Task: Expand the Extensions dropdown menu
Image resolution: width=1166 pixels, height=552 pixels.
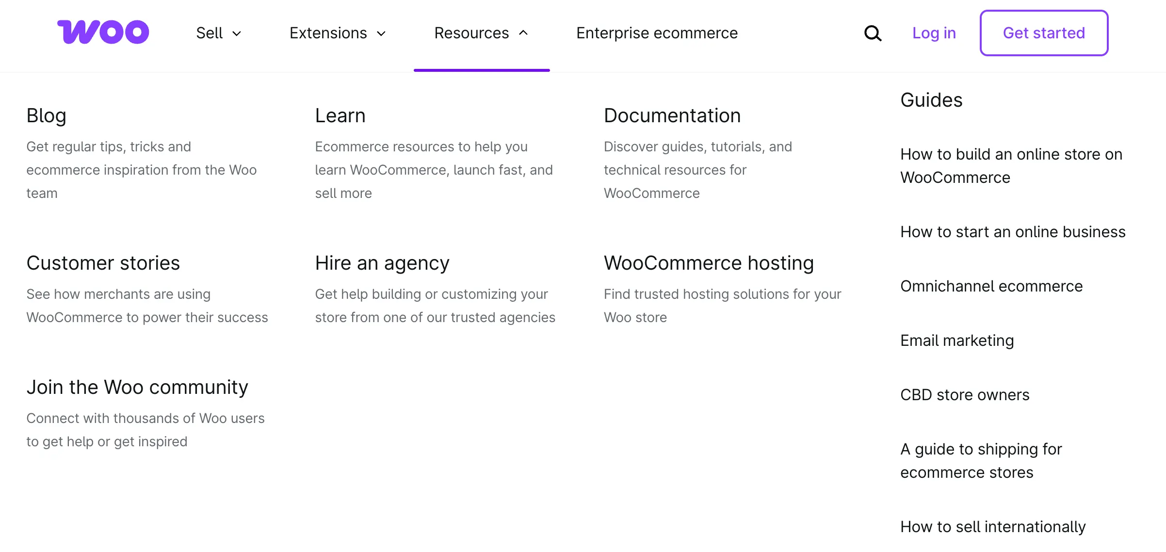Action: pyautogui.click(x=338, y=33)
